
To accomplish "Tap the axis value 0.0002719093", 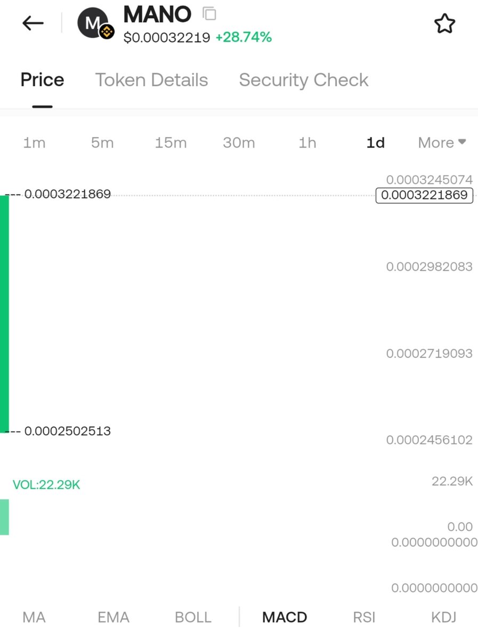I will pyautogui.click(x=430, y=354).
